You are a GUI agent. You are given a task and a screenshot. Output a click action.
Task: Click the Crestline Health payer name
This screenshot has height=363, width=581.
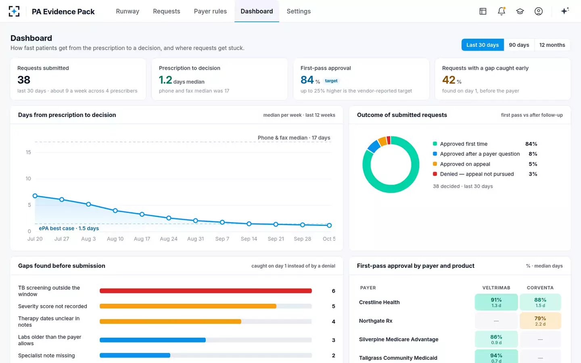pyautogui.click(x=379, y=302)
